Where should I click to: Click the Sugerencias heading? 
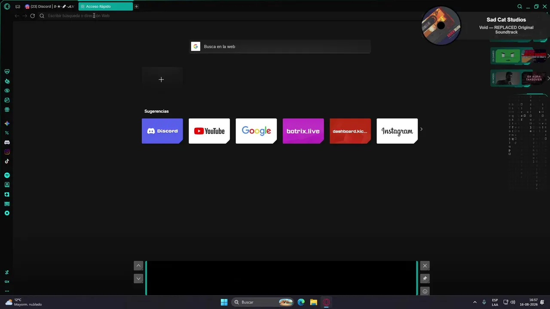click(156, 111)
